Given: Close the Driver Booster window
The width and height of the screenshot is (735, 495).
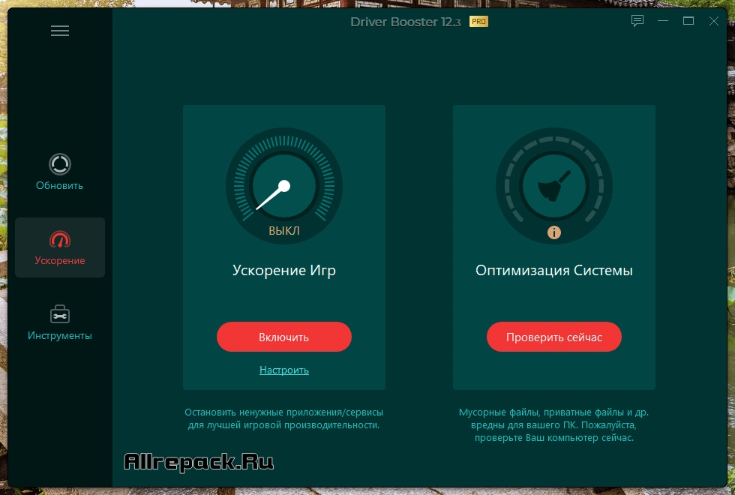Looking at the screenshot, I should coord(713,21).
